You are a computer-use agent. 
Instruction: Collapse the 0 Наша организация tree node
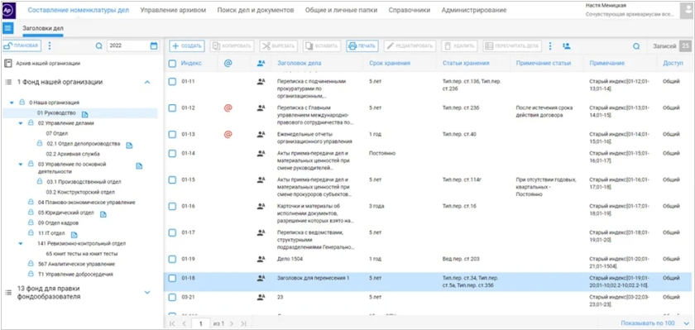[12, 103]
